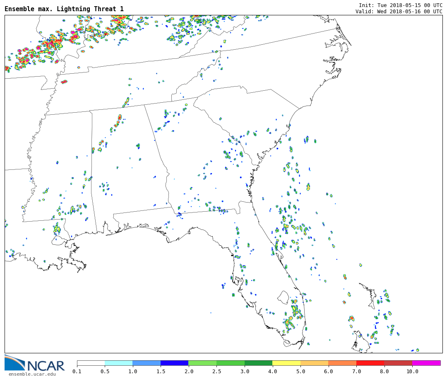Select the bright red legend swatch
447x379 pixels.
pyautogui.click(x=370, y=363)
